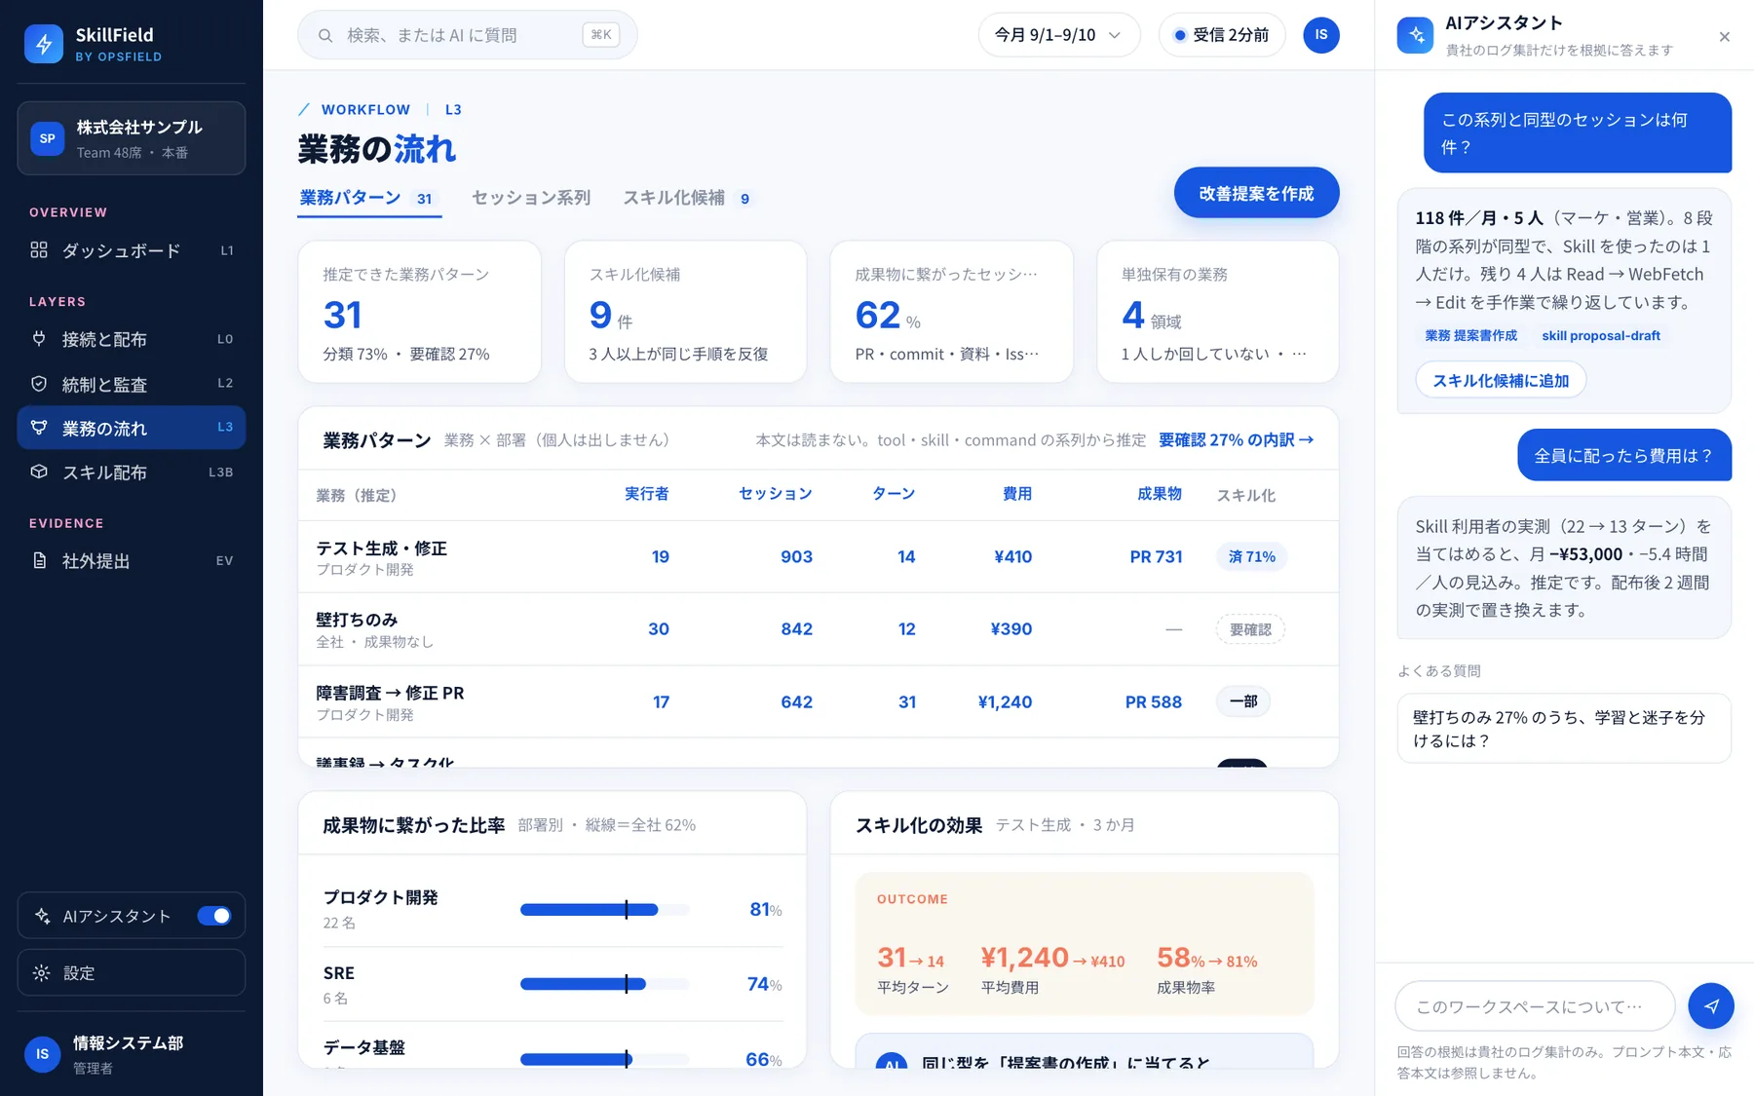Close the AIアシスタント panel

click(1724, 37)
